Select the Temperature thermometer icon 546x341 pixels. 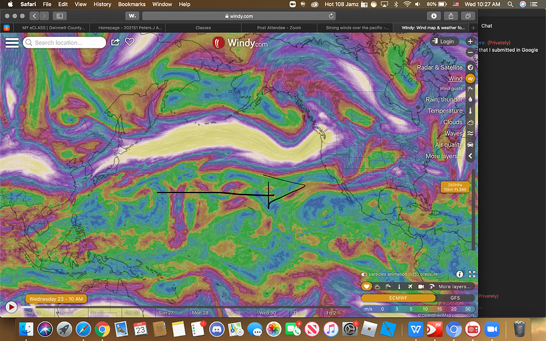tap(470, 111)
